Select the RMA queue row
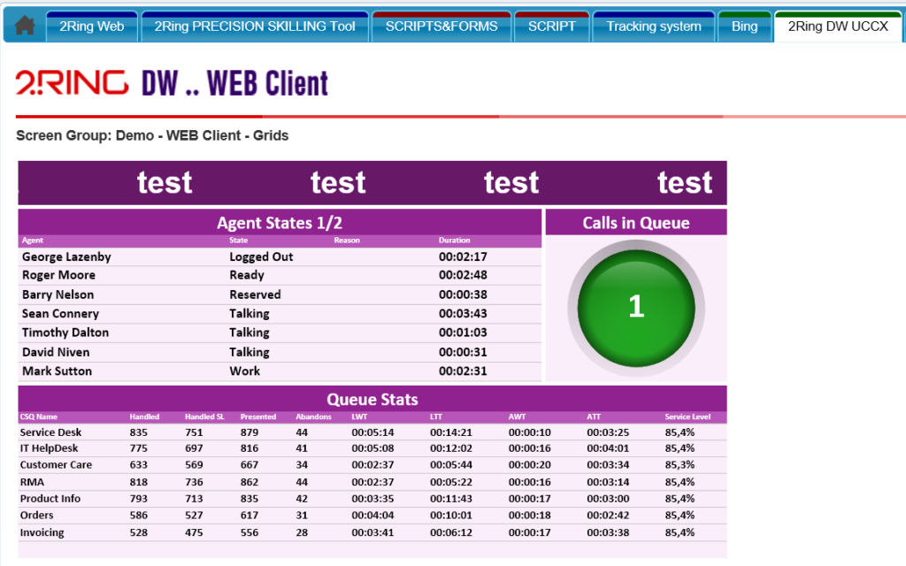This screenshot has width=906, height=566. pyautogui.click(x=372, y=482)
